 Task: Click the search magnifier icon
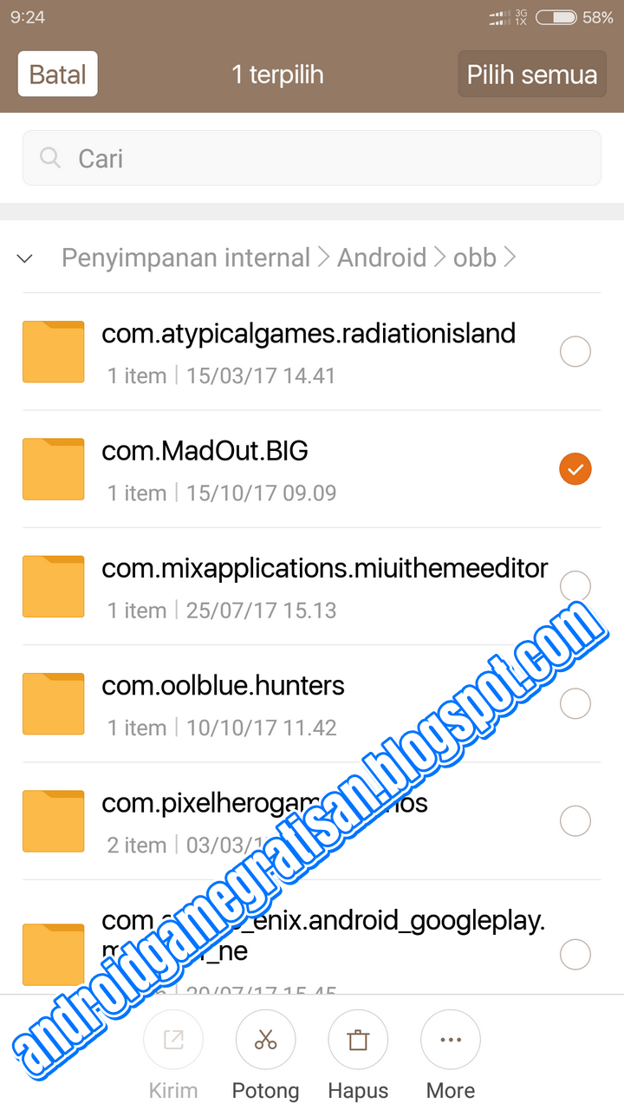coord(51,158)
